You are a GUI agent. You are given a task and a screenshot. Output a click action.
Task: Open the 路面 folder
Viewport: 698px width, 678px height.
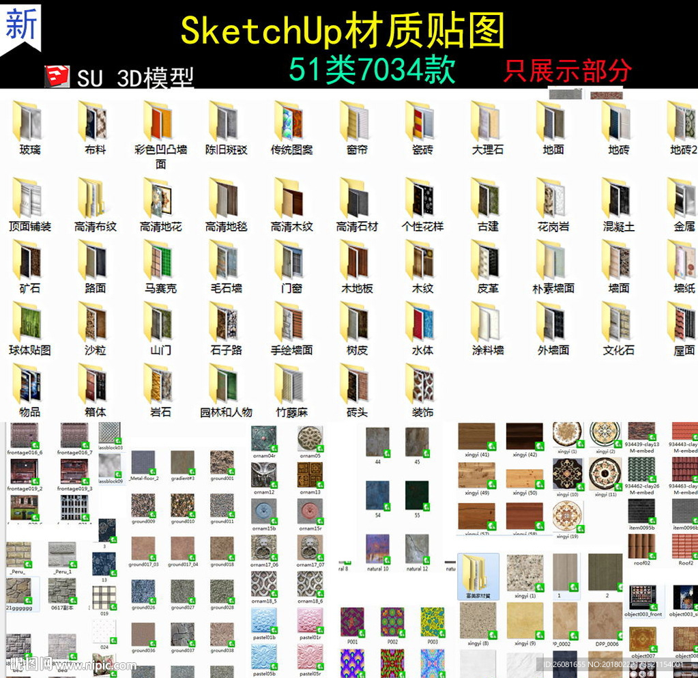[94, 260]
